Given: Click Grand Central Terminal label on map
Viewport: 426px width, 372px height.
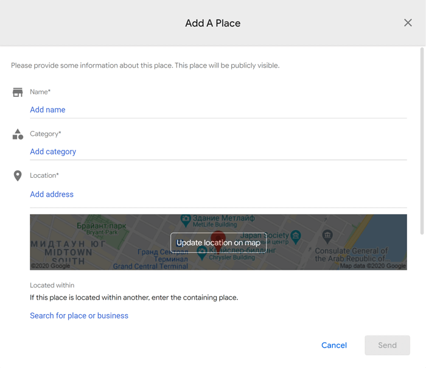Looking at the screenshot, I should pos(150,266).
